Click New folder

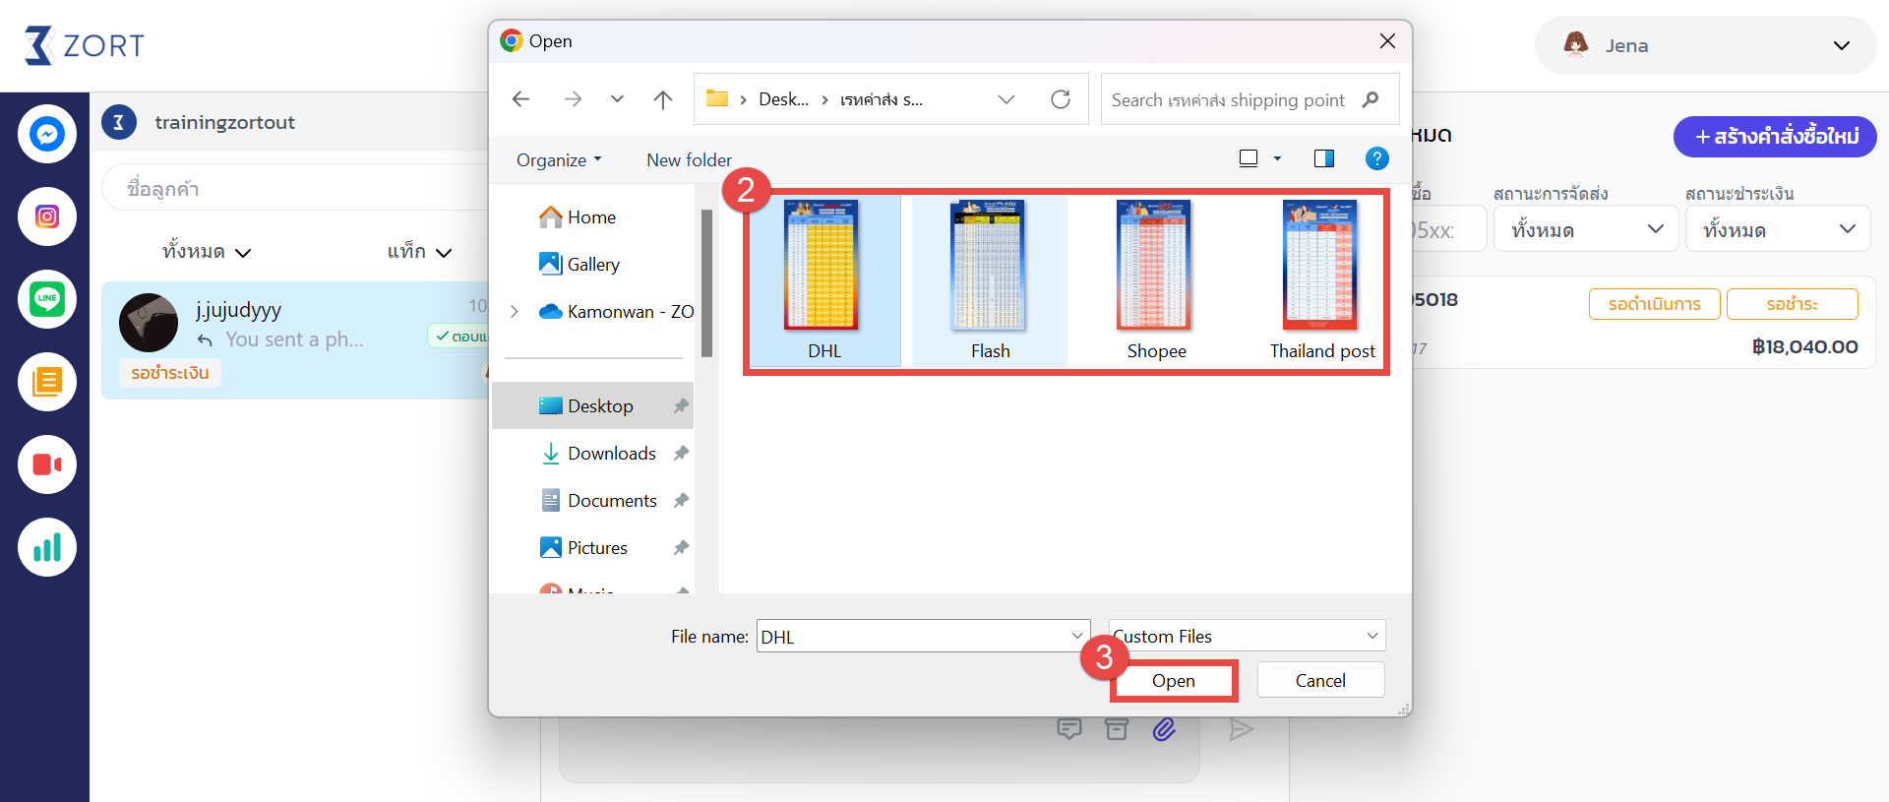689,159
